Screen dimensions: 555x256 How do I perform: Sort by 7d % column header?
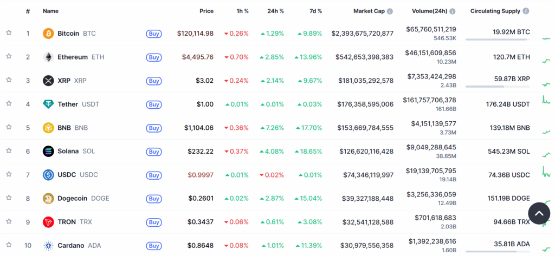(x=313, y=11)
